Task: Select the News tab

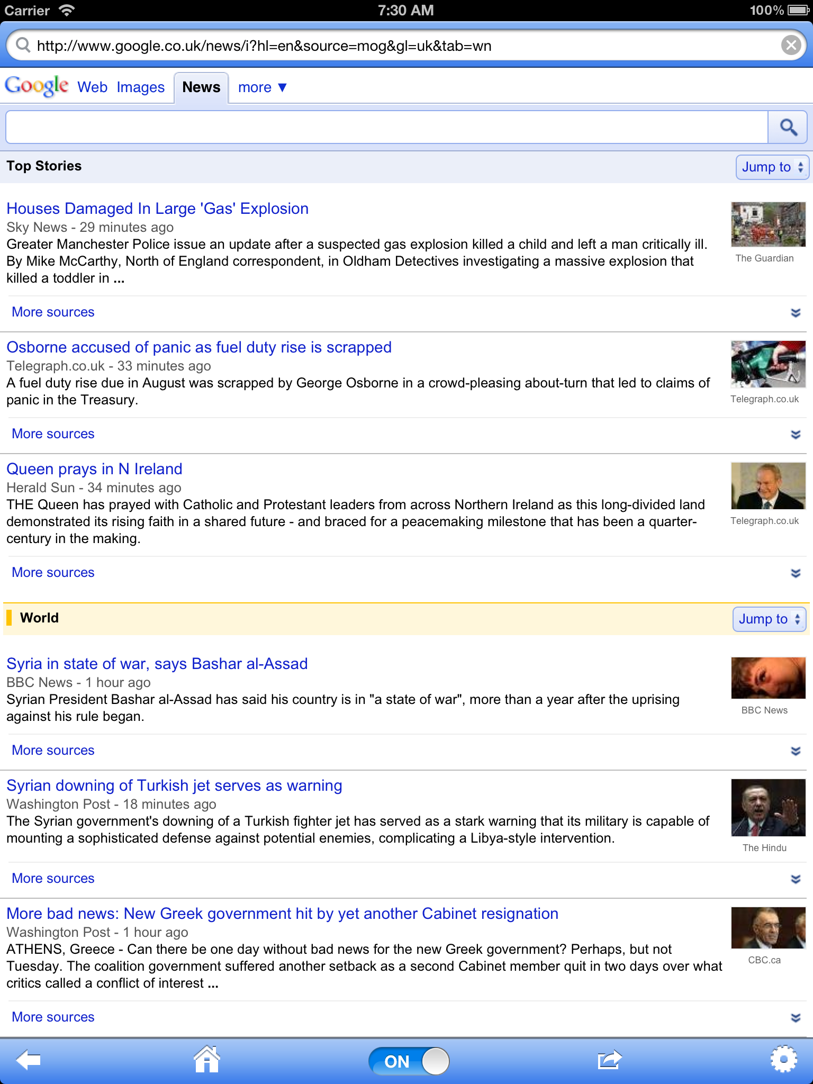Action: [x=201, y=87]
